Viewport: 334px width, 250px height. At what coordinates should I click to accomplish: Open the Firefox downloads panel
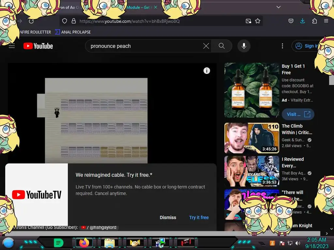(x=302, y=21)
